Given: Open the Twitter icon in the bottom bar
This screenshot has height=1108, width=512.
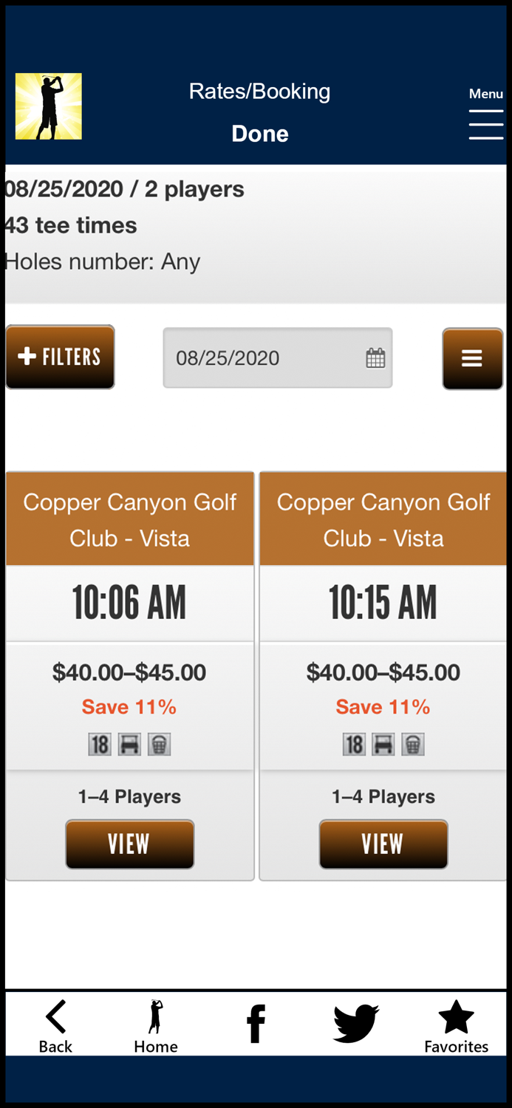Looking at the screenshot, I should click(x=355, y=1023).
